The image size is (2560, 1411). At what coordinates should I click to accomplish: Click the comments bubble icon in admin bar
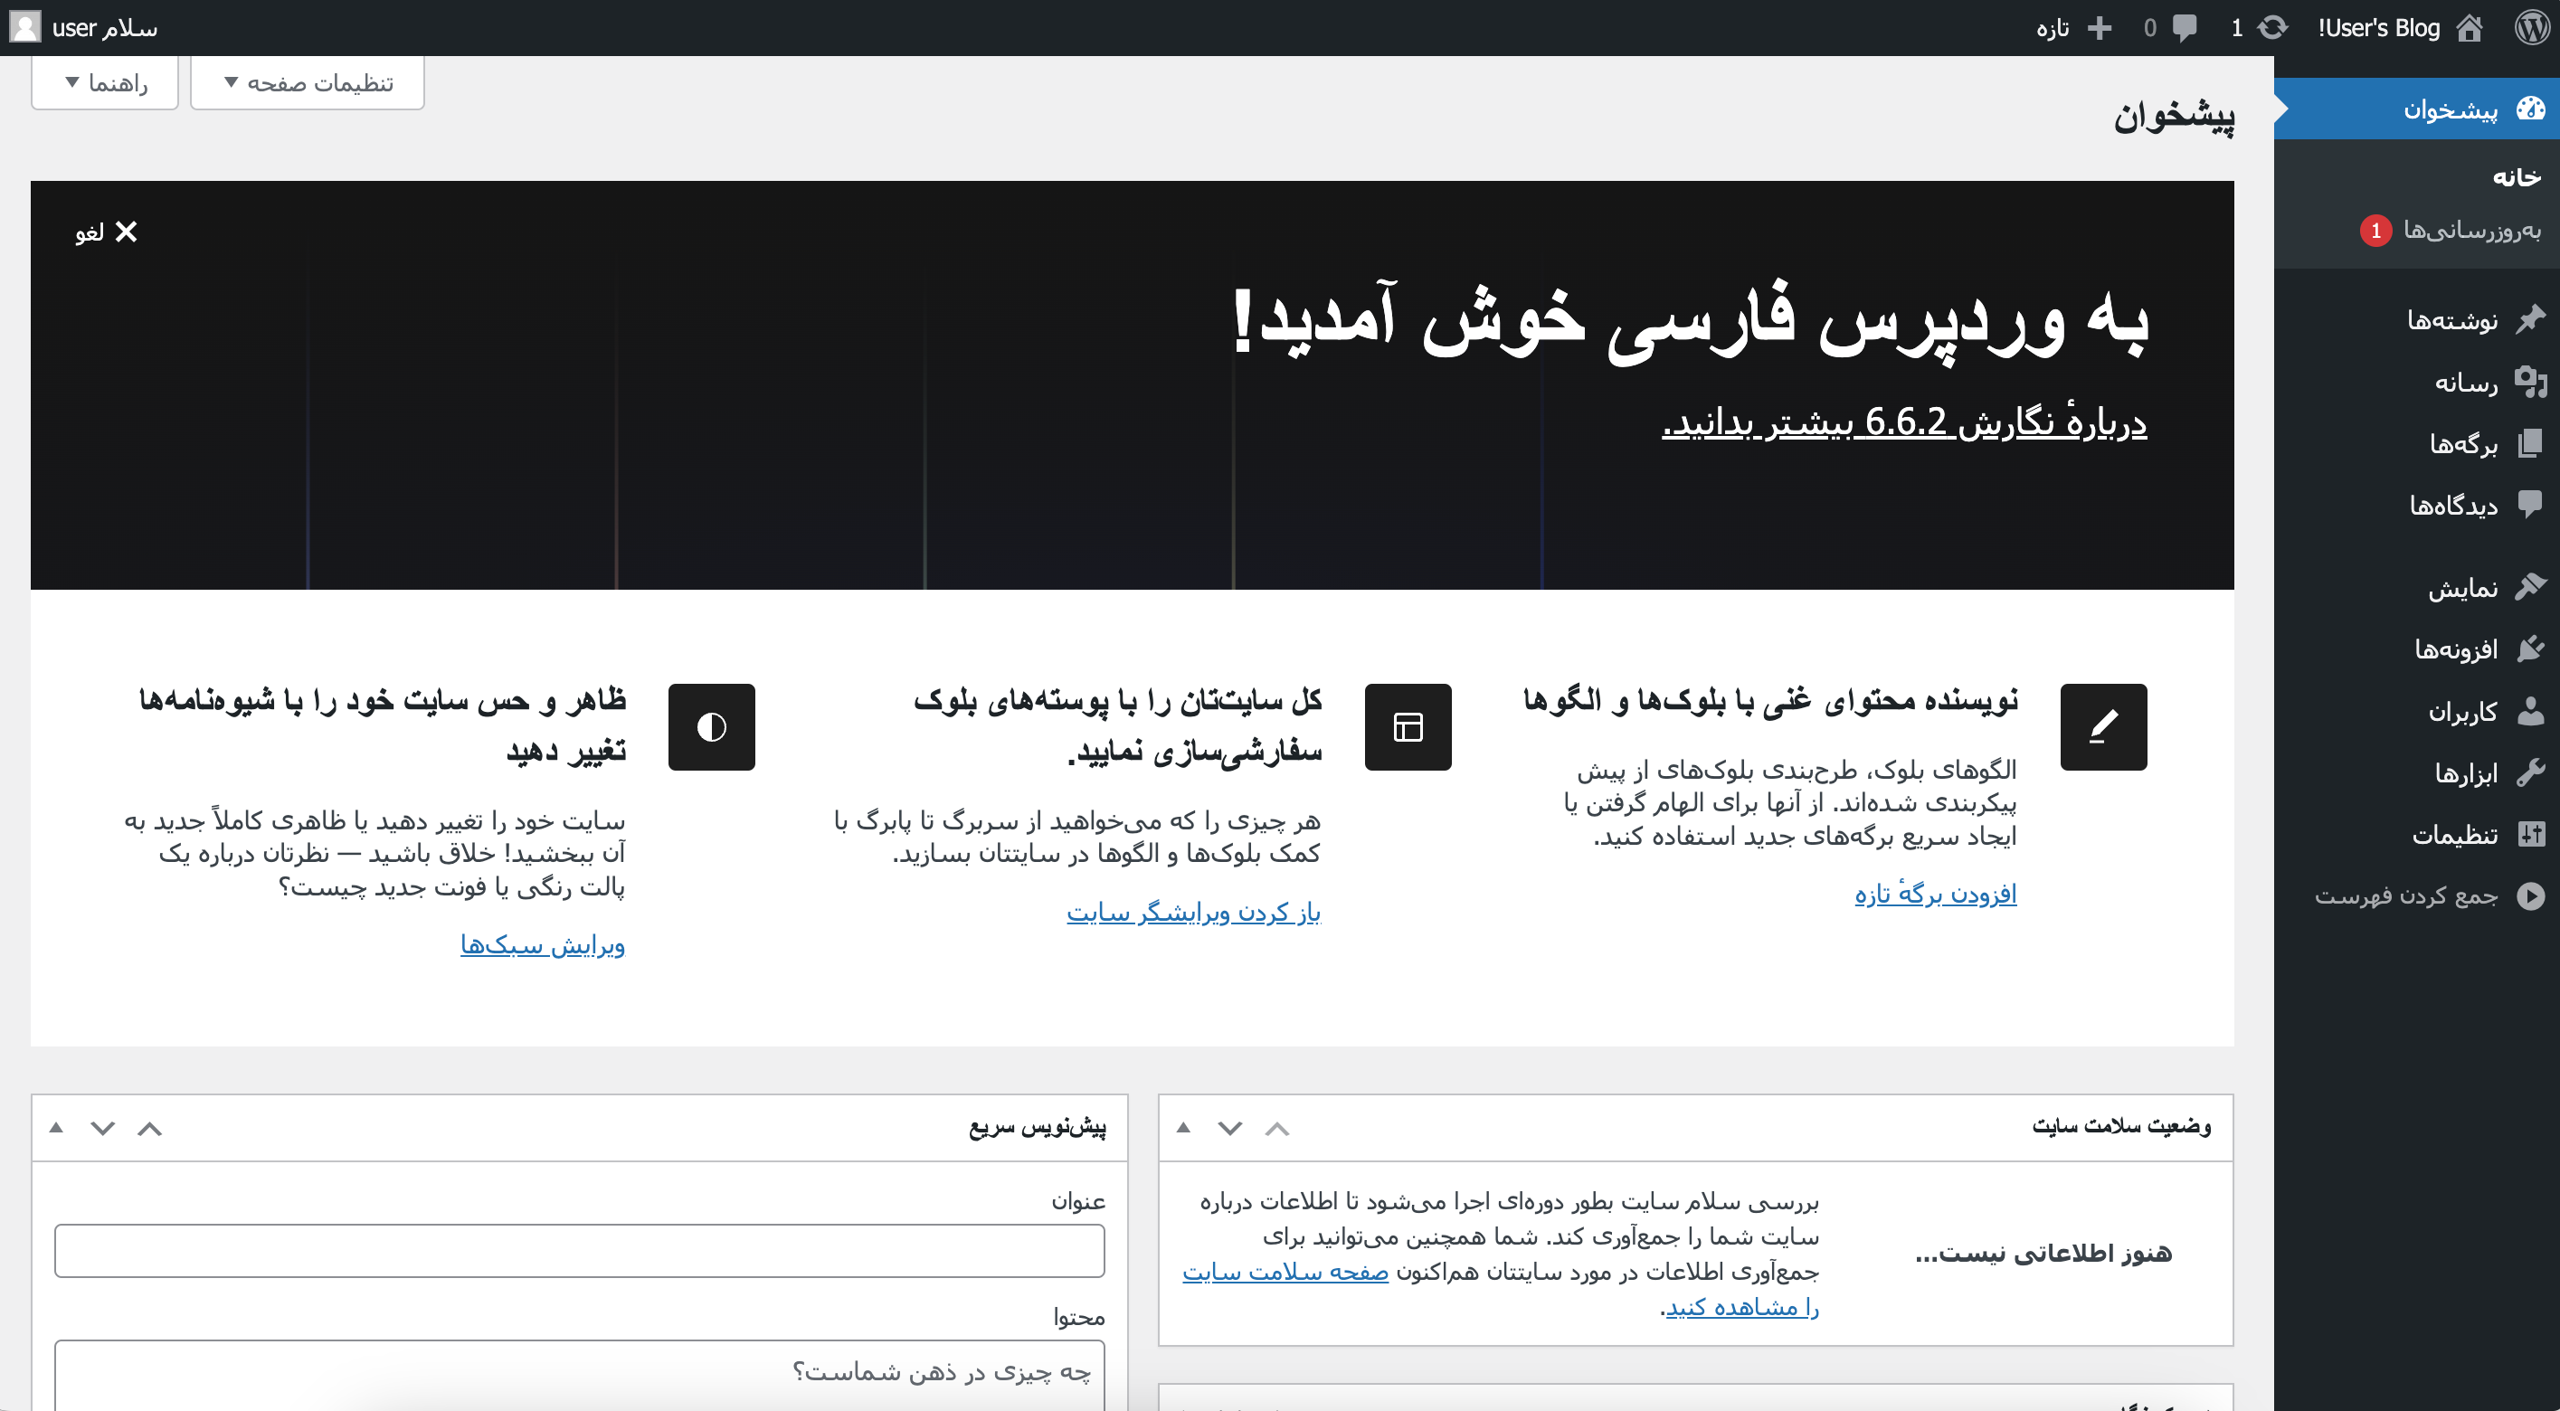point(2185,27)
